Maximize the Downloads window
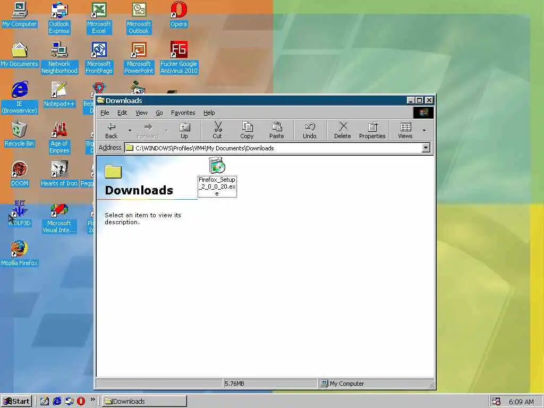This screenshot has height=408, width=544. [x=420, y=100]
